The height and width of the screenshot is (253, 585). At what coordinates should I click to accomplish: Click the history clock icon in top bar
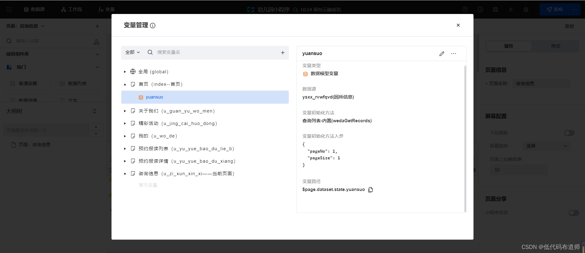[480, 9]
